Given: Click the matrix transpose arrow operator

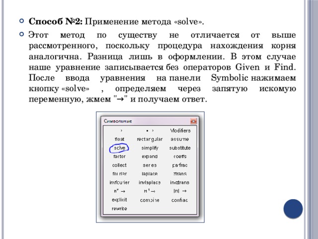Looking at the screenshot, I should [119, 191].
